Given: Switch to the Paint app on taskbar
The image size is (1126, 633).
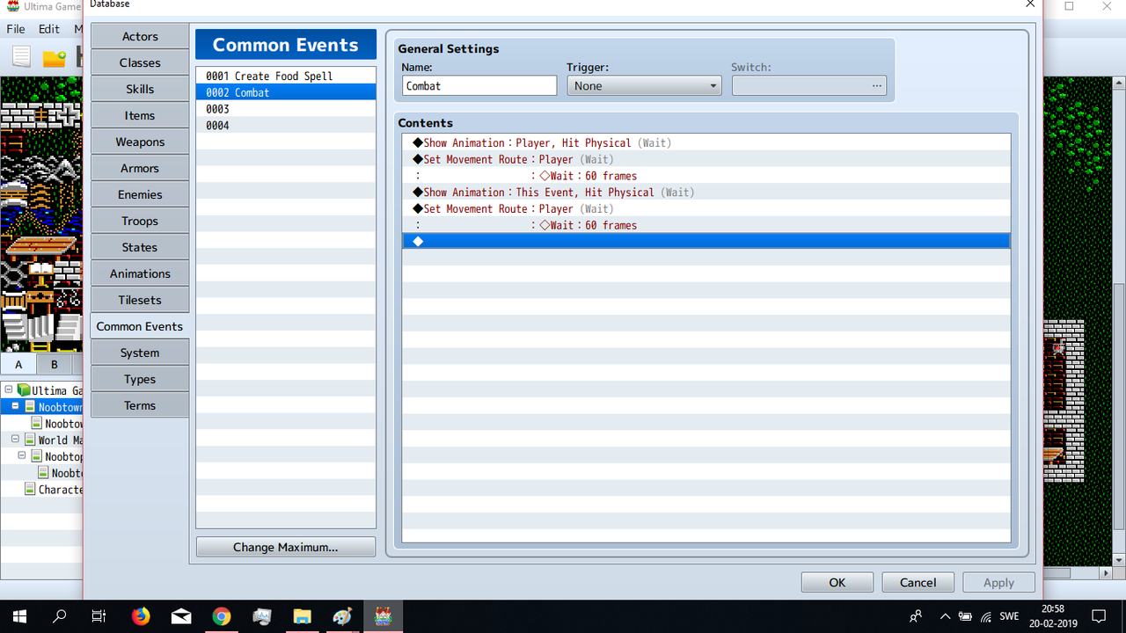Looking at the screenshot, I should 342,616.
